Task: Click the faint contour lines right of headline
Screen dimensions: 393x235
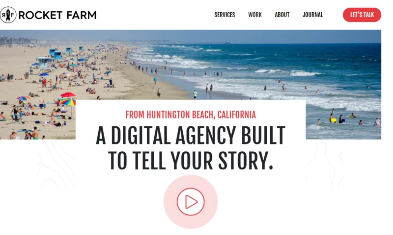Action: [x=326, y=164]
